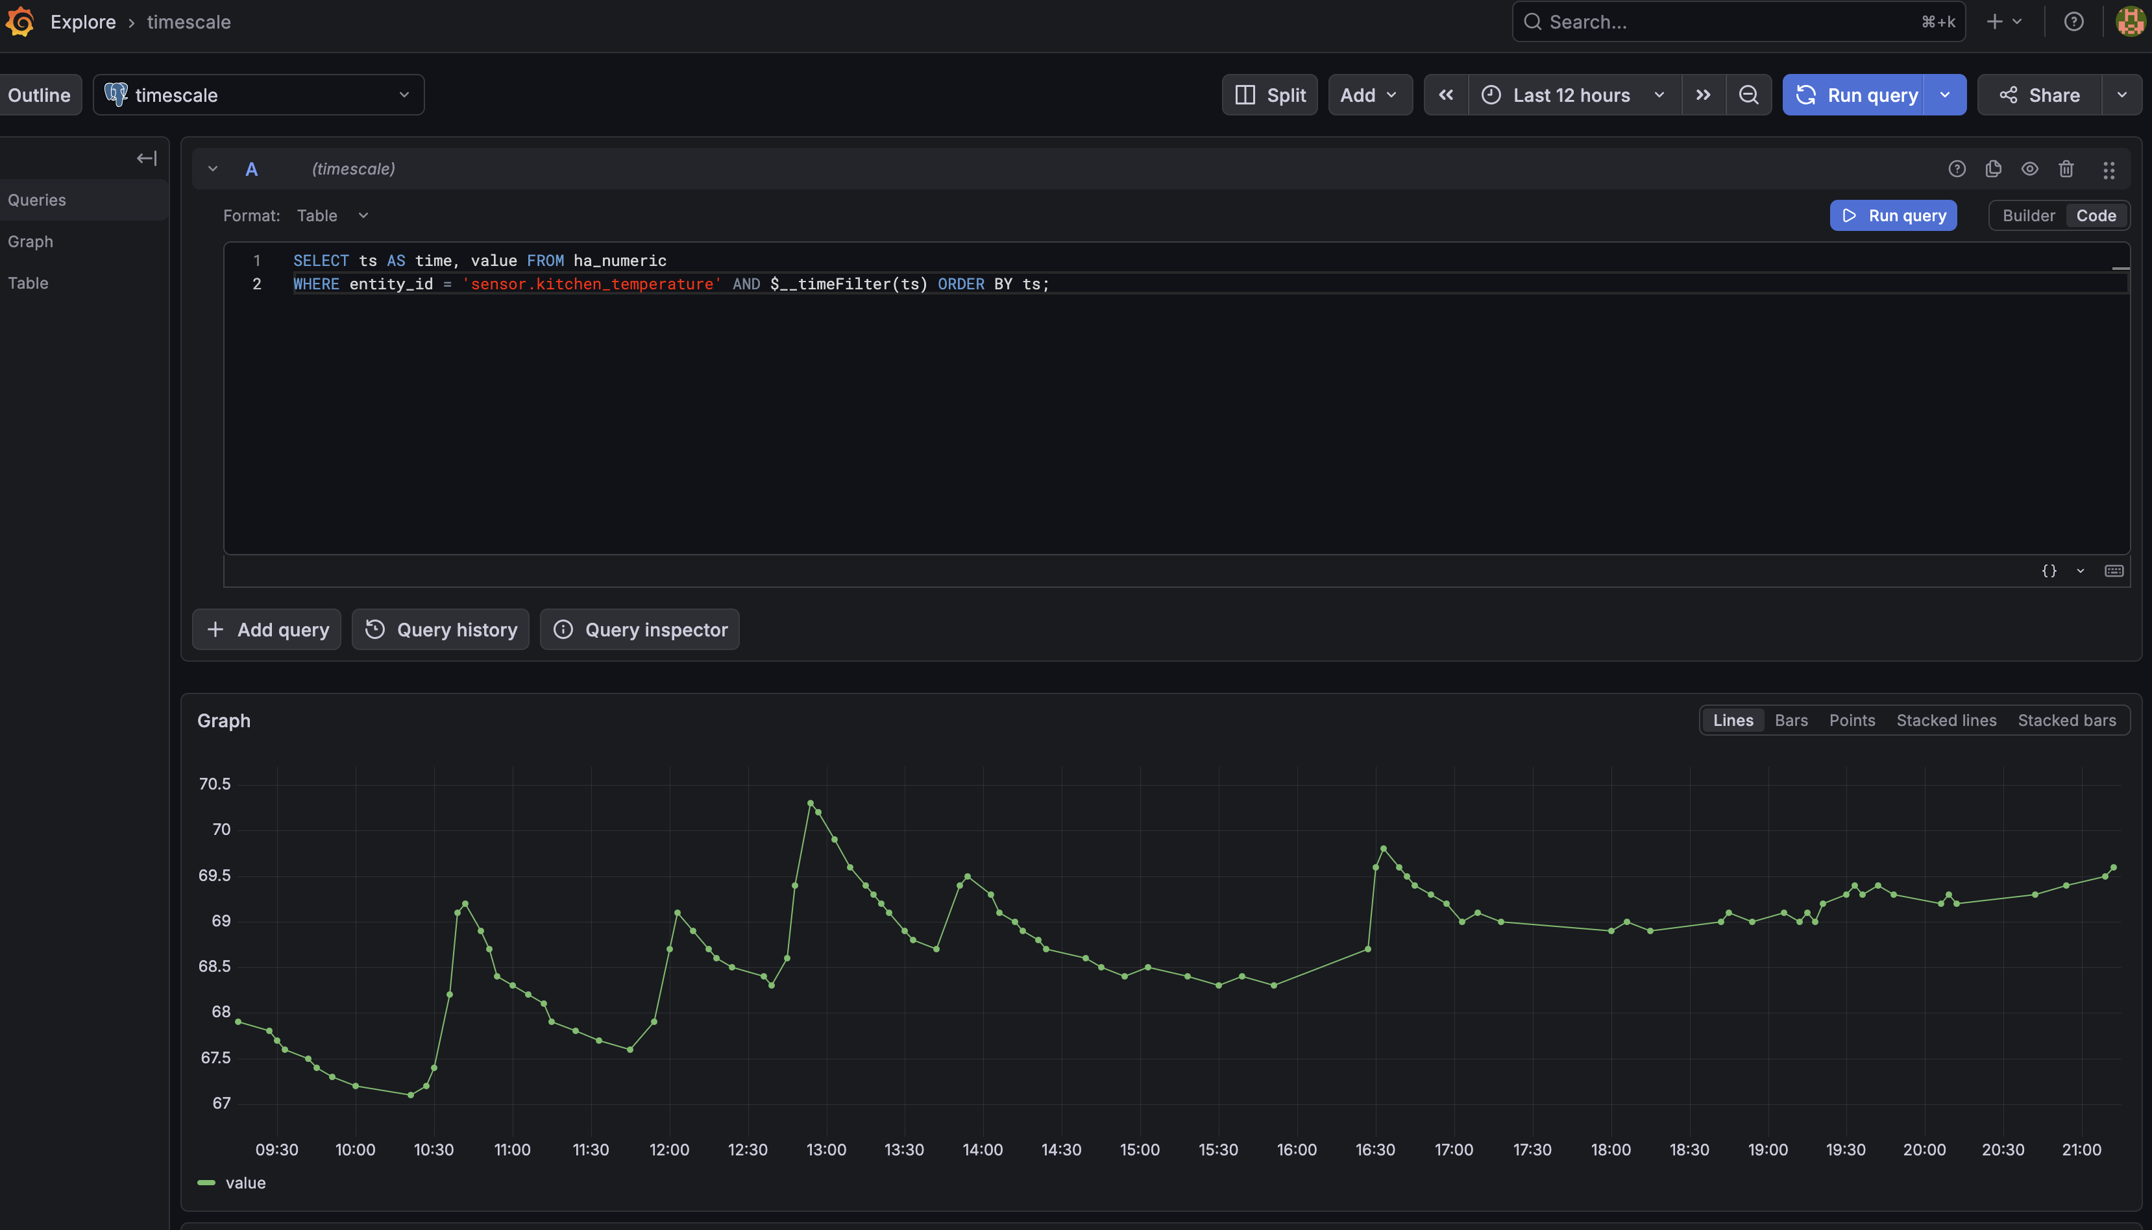
Task: Delete query A with trash icon
Action: pyautogui.click(x=2066, y=169)
